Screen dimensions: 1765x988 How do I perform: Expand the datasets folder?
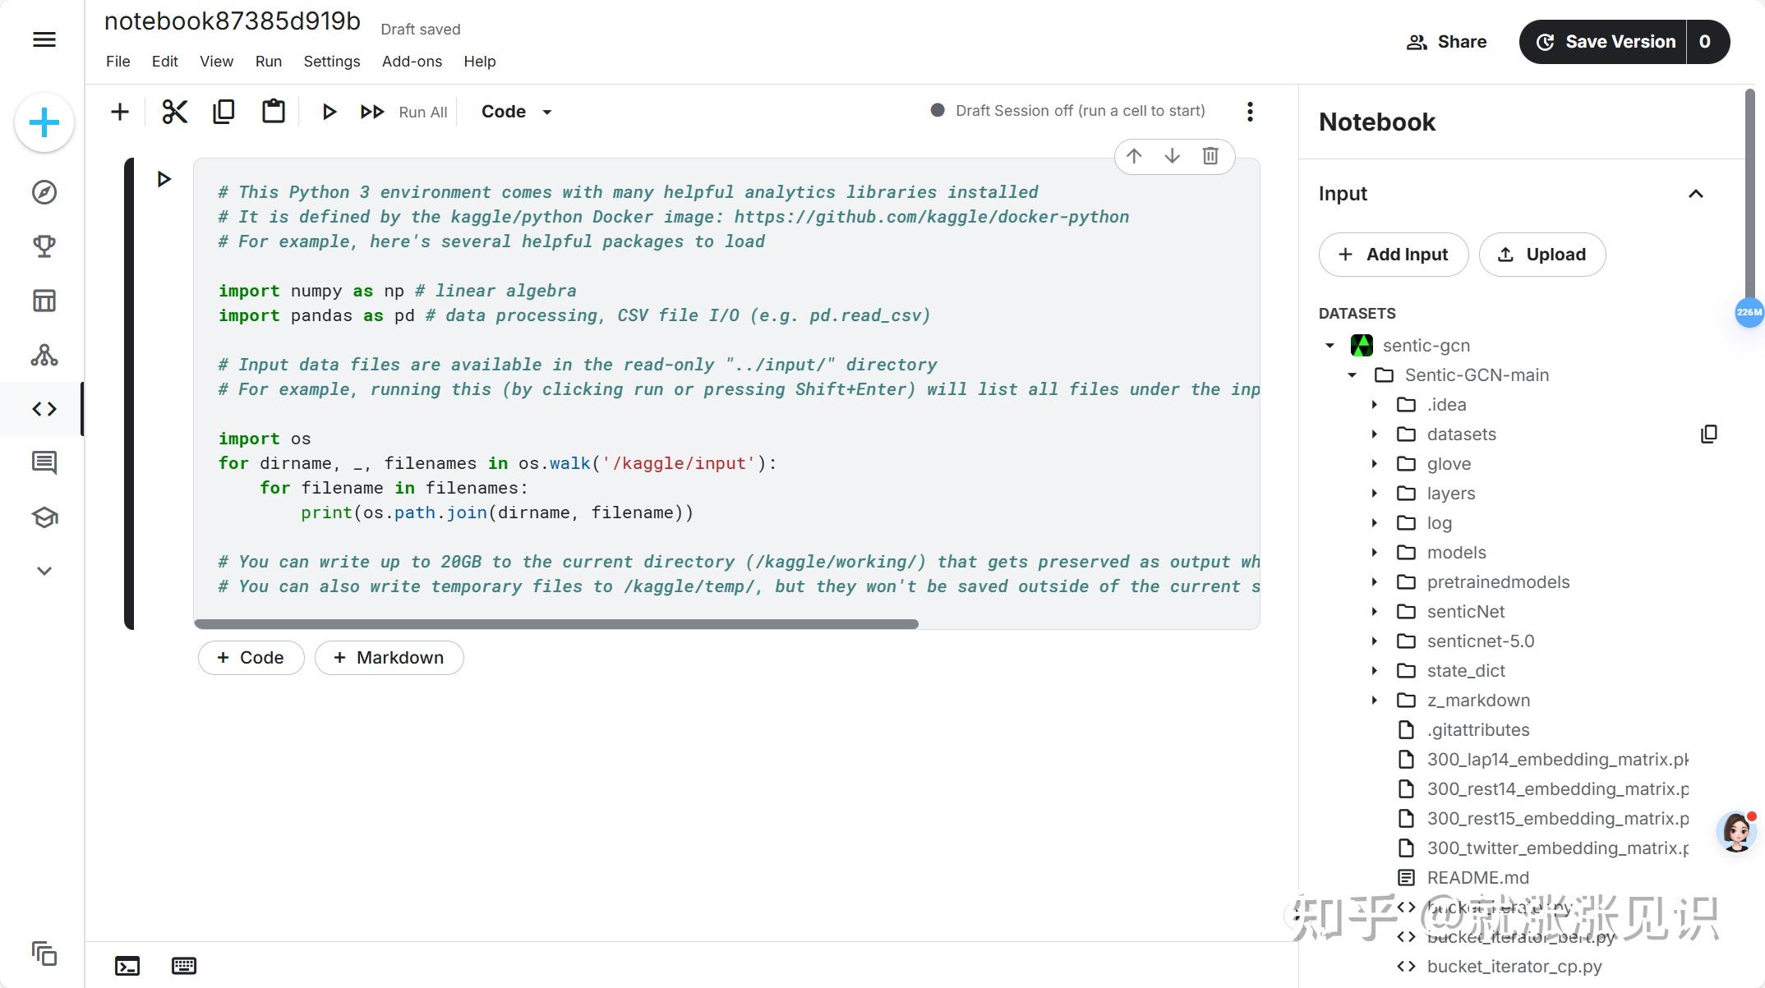coord(1374,434)
